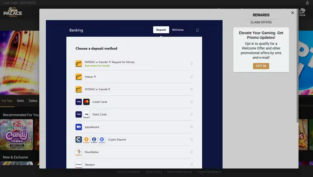Image resolution: width=313 pixels, height=177 pixels.
Task: Choose the INTERAC e-Transfer deposit method
Action: point(98,89)
